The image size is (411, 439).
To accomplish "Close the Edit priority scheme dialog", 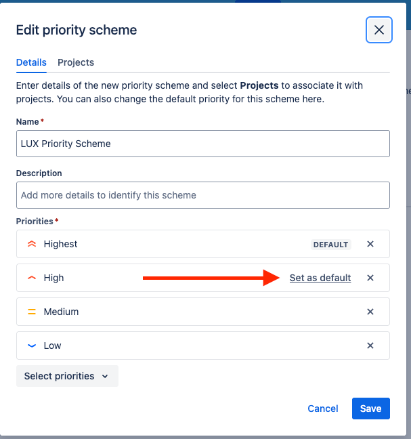I will (378, 30).
